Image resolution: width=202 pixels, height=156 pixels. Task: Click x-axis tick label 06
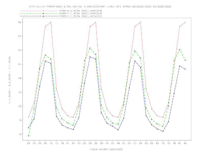40,143
